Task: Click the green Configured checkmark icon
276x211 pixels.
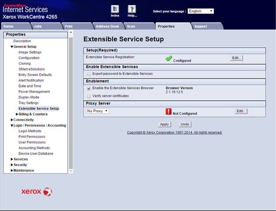Action: (x=169, y=59)
